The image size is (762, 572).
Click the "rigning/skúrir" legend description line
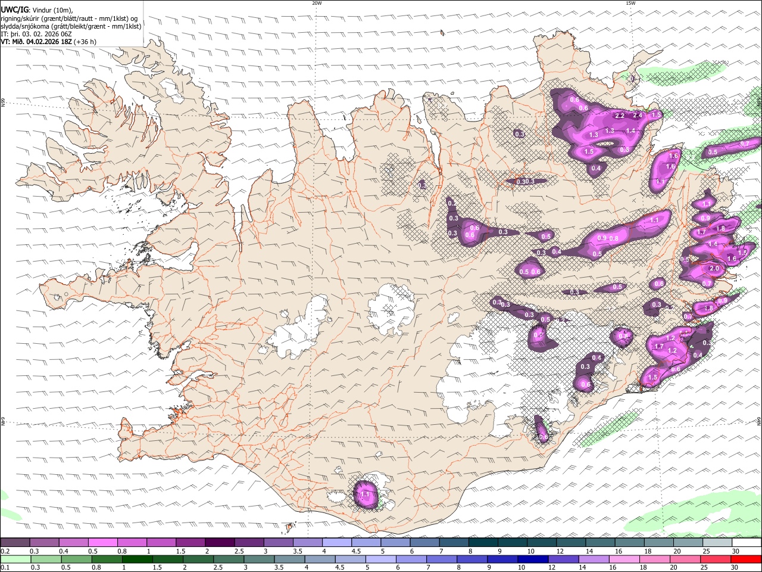pyautogui.click(x=69, y=18)
